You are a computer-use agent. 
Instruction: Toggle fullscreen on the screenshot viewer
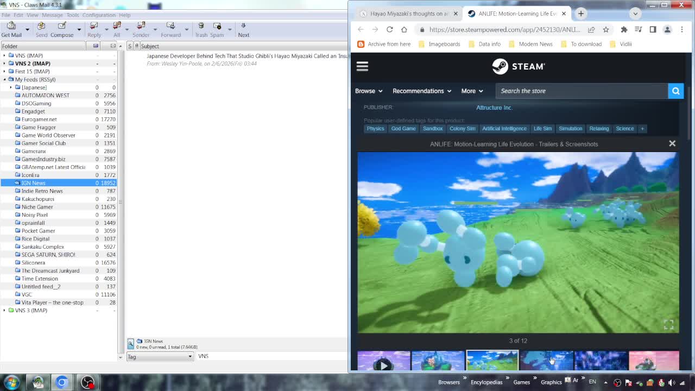pos(668,325)
